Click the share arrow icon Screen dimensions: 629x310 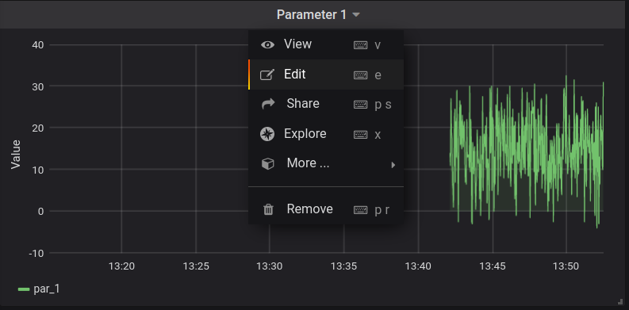pyautogui.click(x=268, y=104)
